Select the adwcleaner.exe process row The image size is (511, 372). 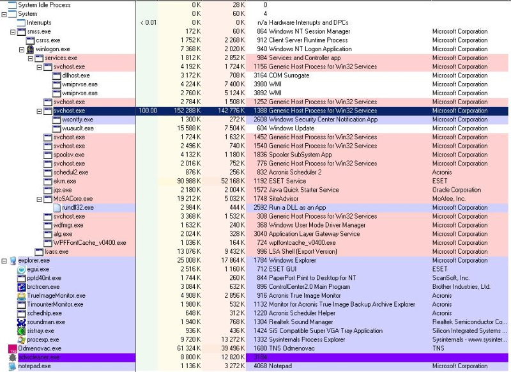pyautogui.click(x=256, y=357)
